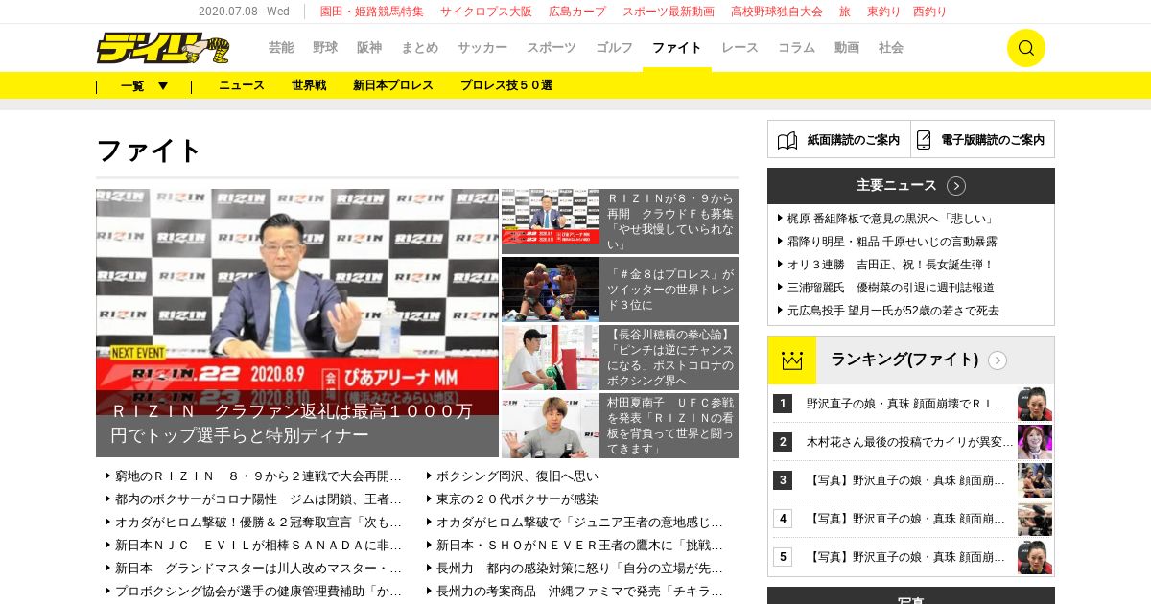Click 電子版購読のご案内 button

point(983,139)
